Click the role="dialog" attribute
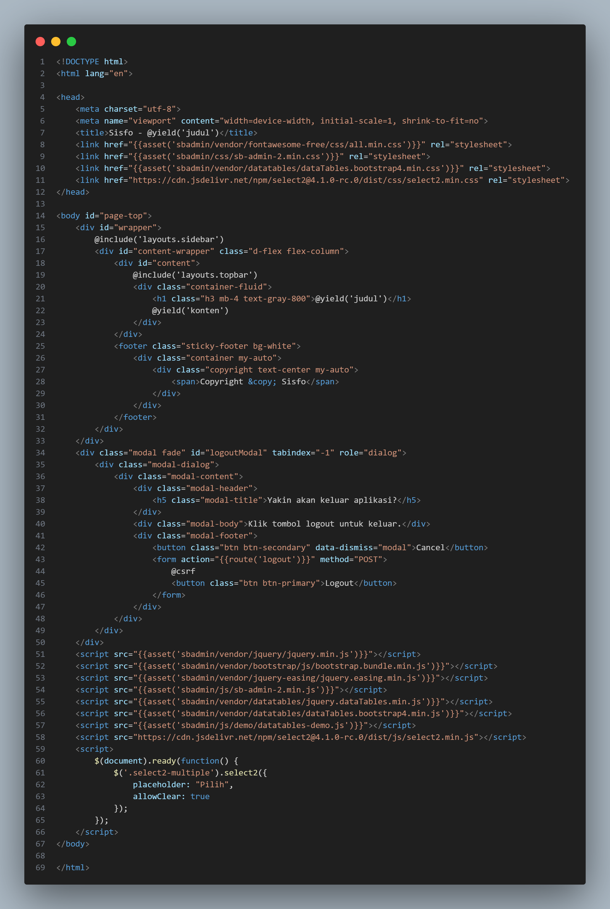610x909 pixels. [370, 453]
